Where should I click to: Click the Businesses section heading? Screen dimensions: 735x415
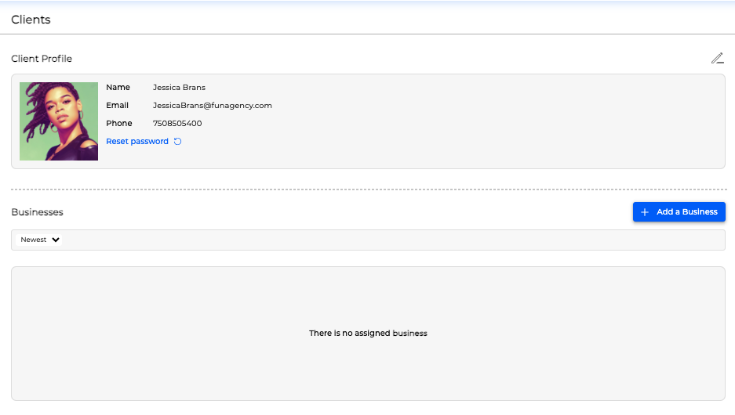pos(37,212)
